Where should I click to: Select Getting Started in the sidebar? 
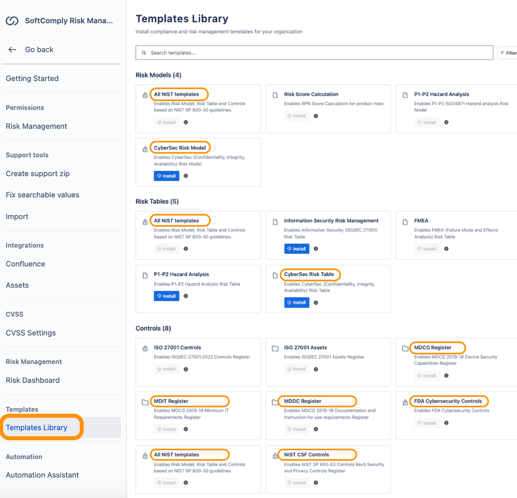pos(32,78)
